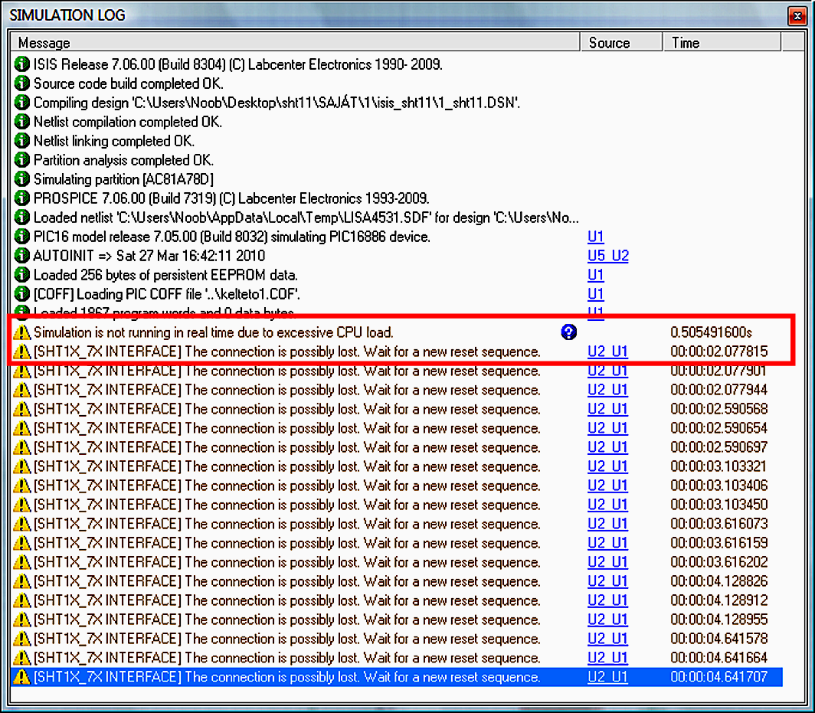Click info icon beside COFF loading message
This screenshot has height=713, width=815.
[21, 294]
